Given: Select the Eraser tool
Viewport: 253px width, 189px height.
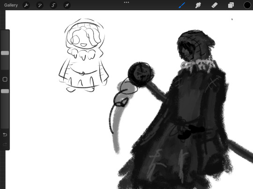Looking at the screenshot, I should click(x=215, y=5).
